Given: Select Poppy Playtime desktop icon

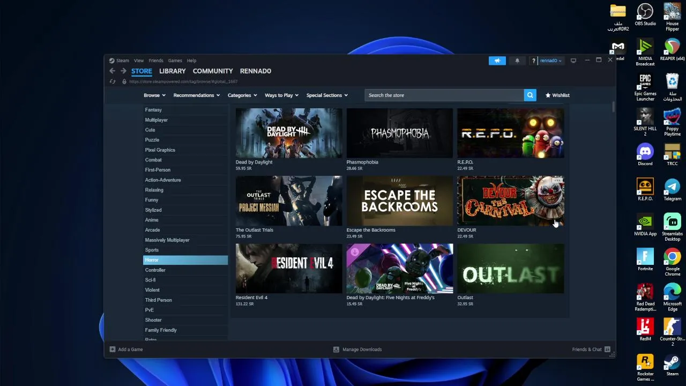Looking at the screenshot, I should point(672,122).
